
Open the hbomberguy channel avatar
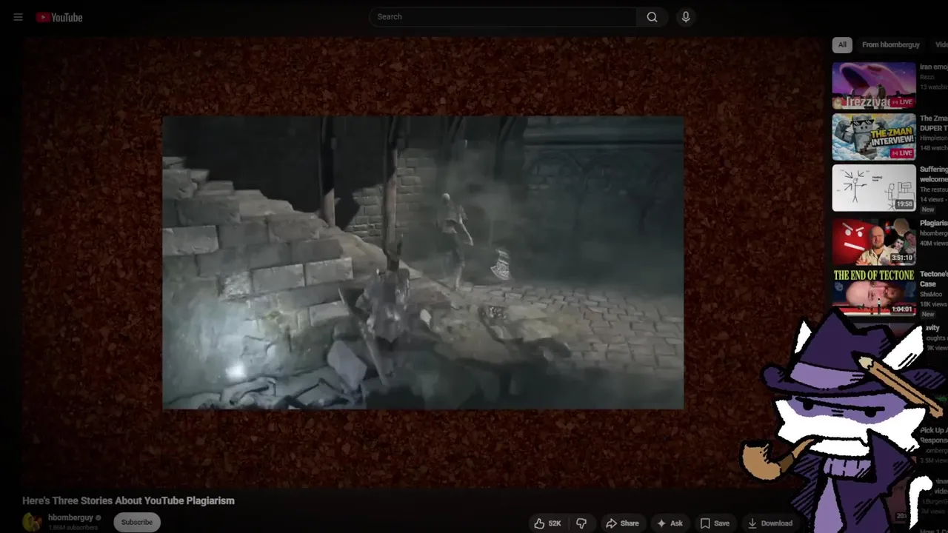32,522
